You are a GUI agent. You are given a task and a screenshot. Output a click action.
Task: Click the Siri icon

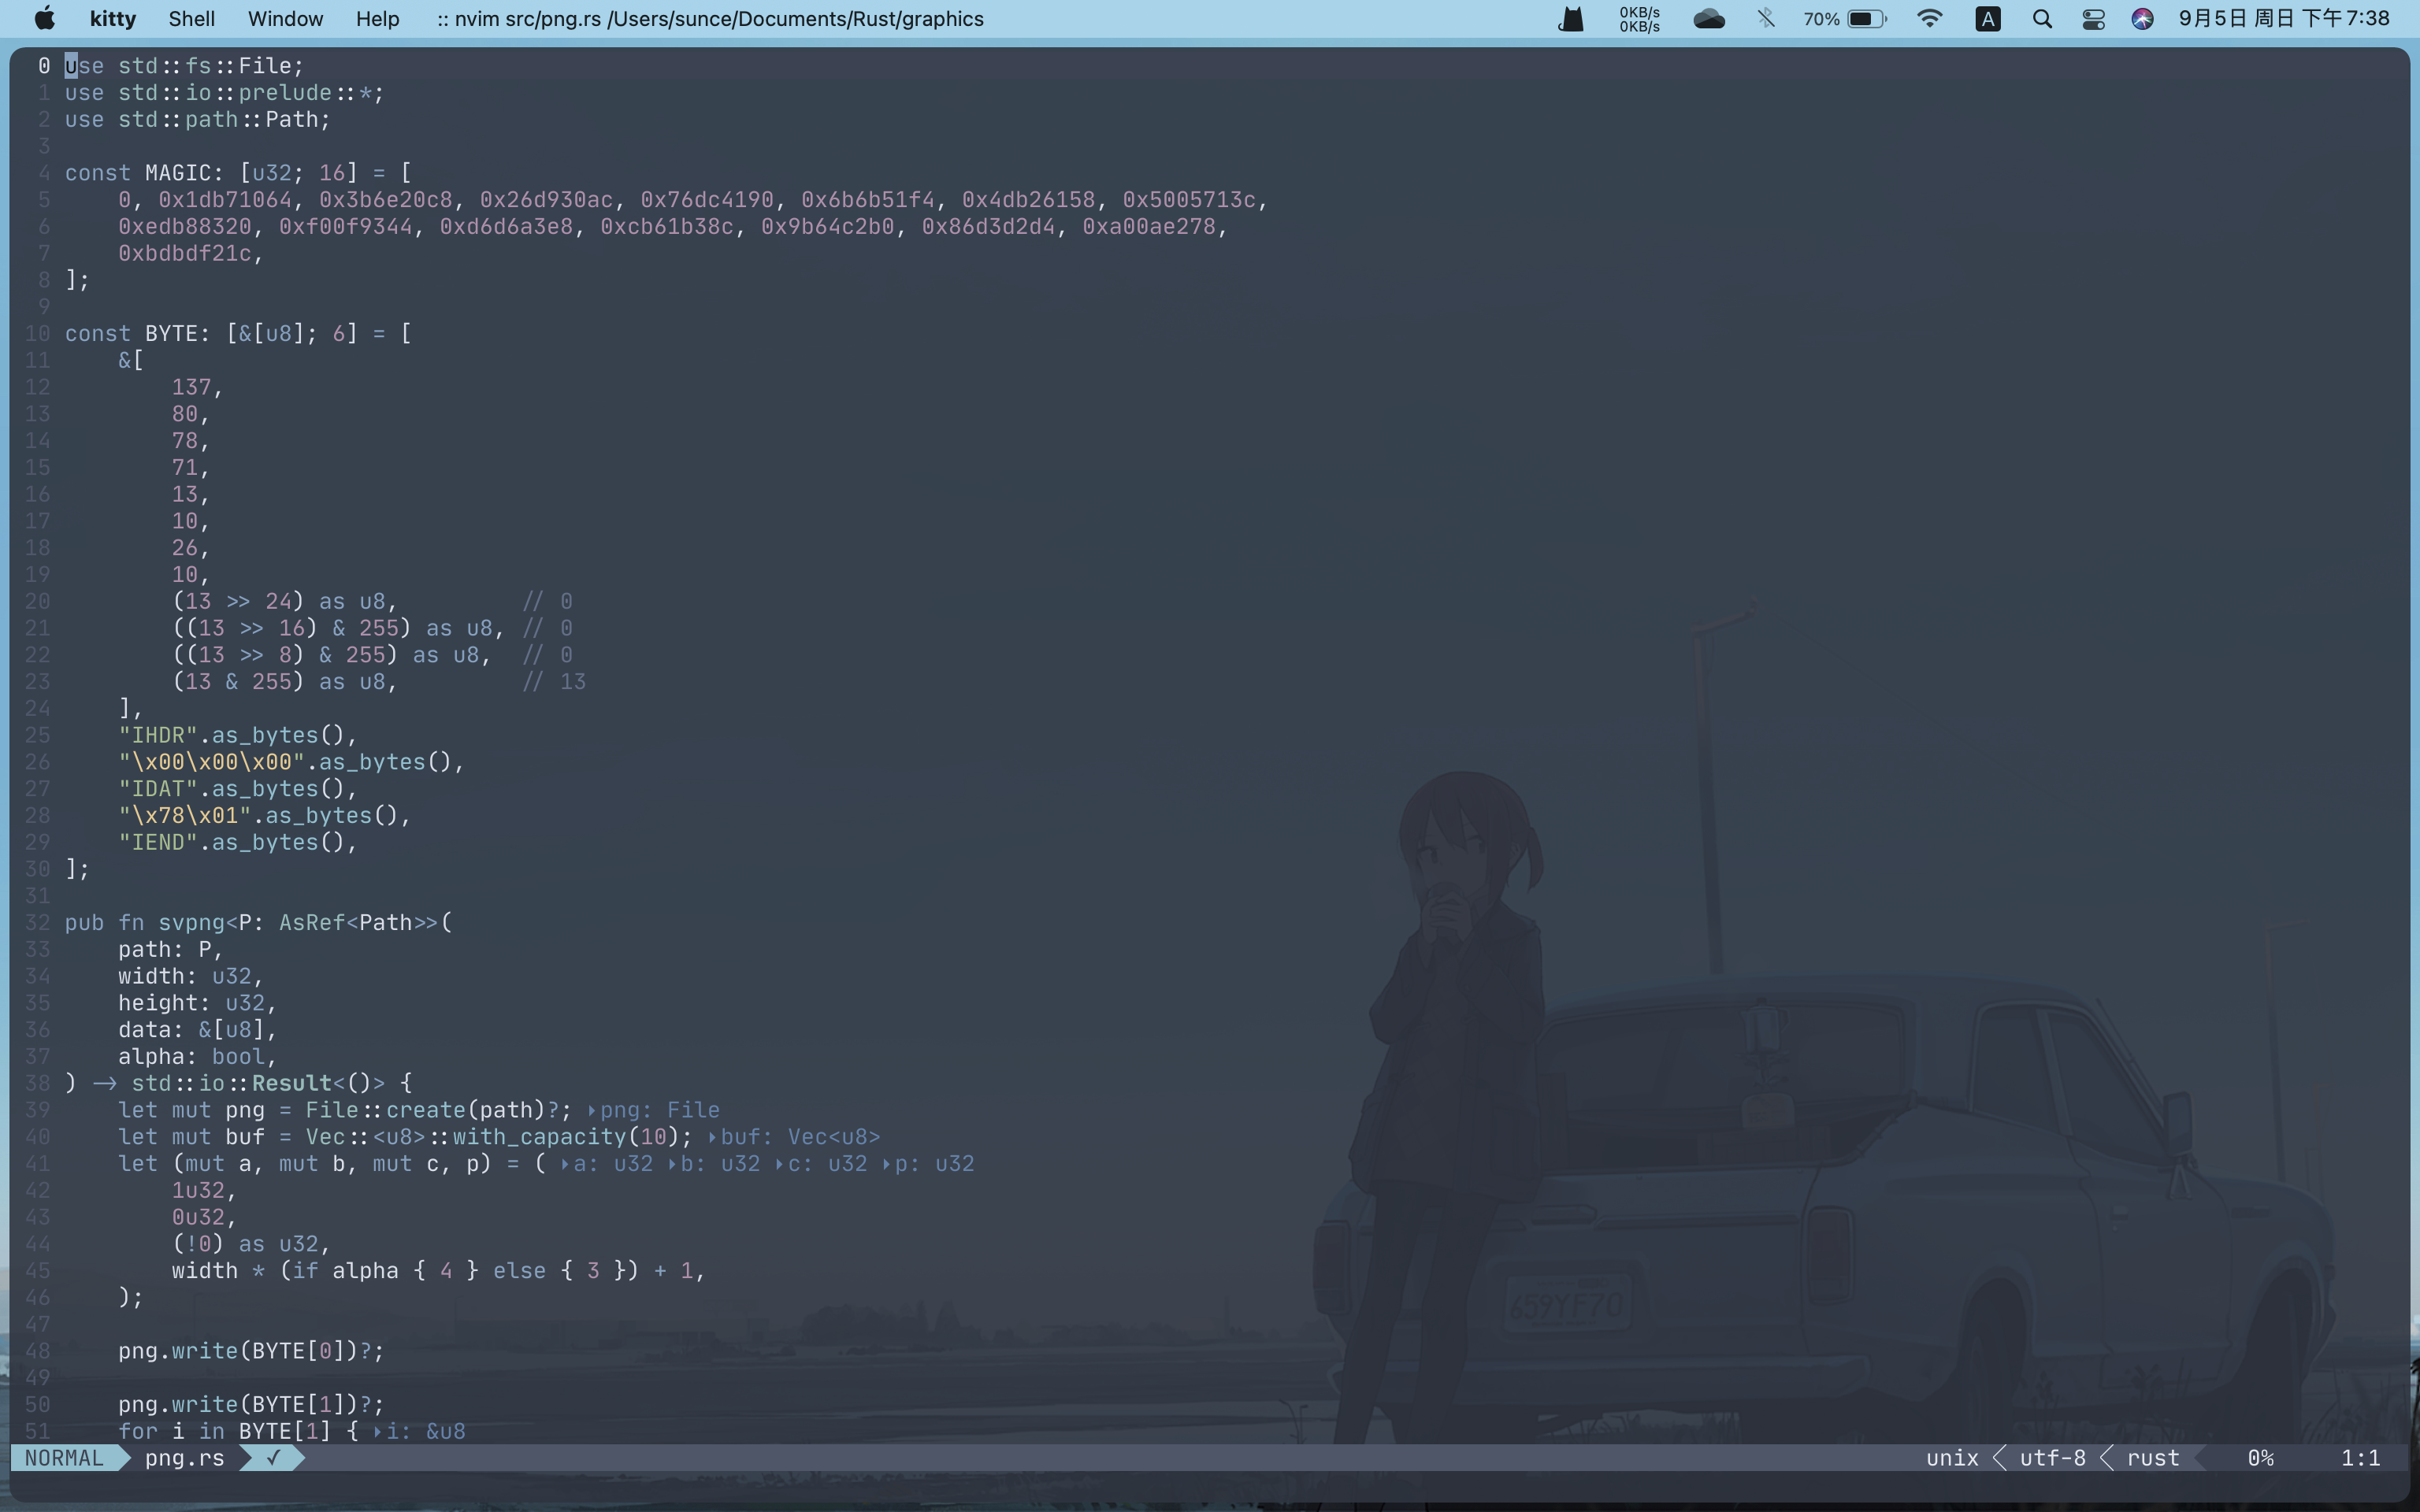[x=2142, y=18]
